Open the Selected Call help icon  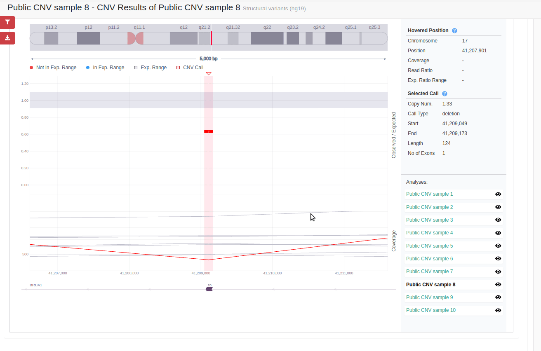[x=445, y=94]
